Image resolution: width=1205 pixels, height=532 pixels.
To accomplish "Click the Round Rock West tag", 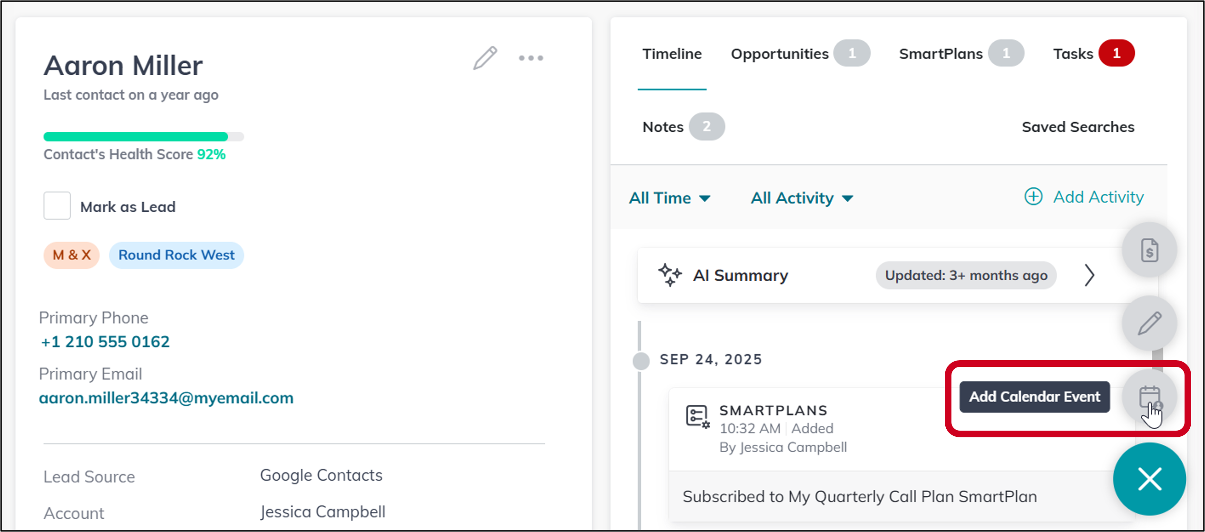I will coord(176,255).
